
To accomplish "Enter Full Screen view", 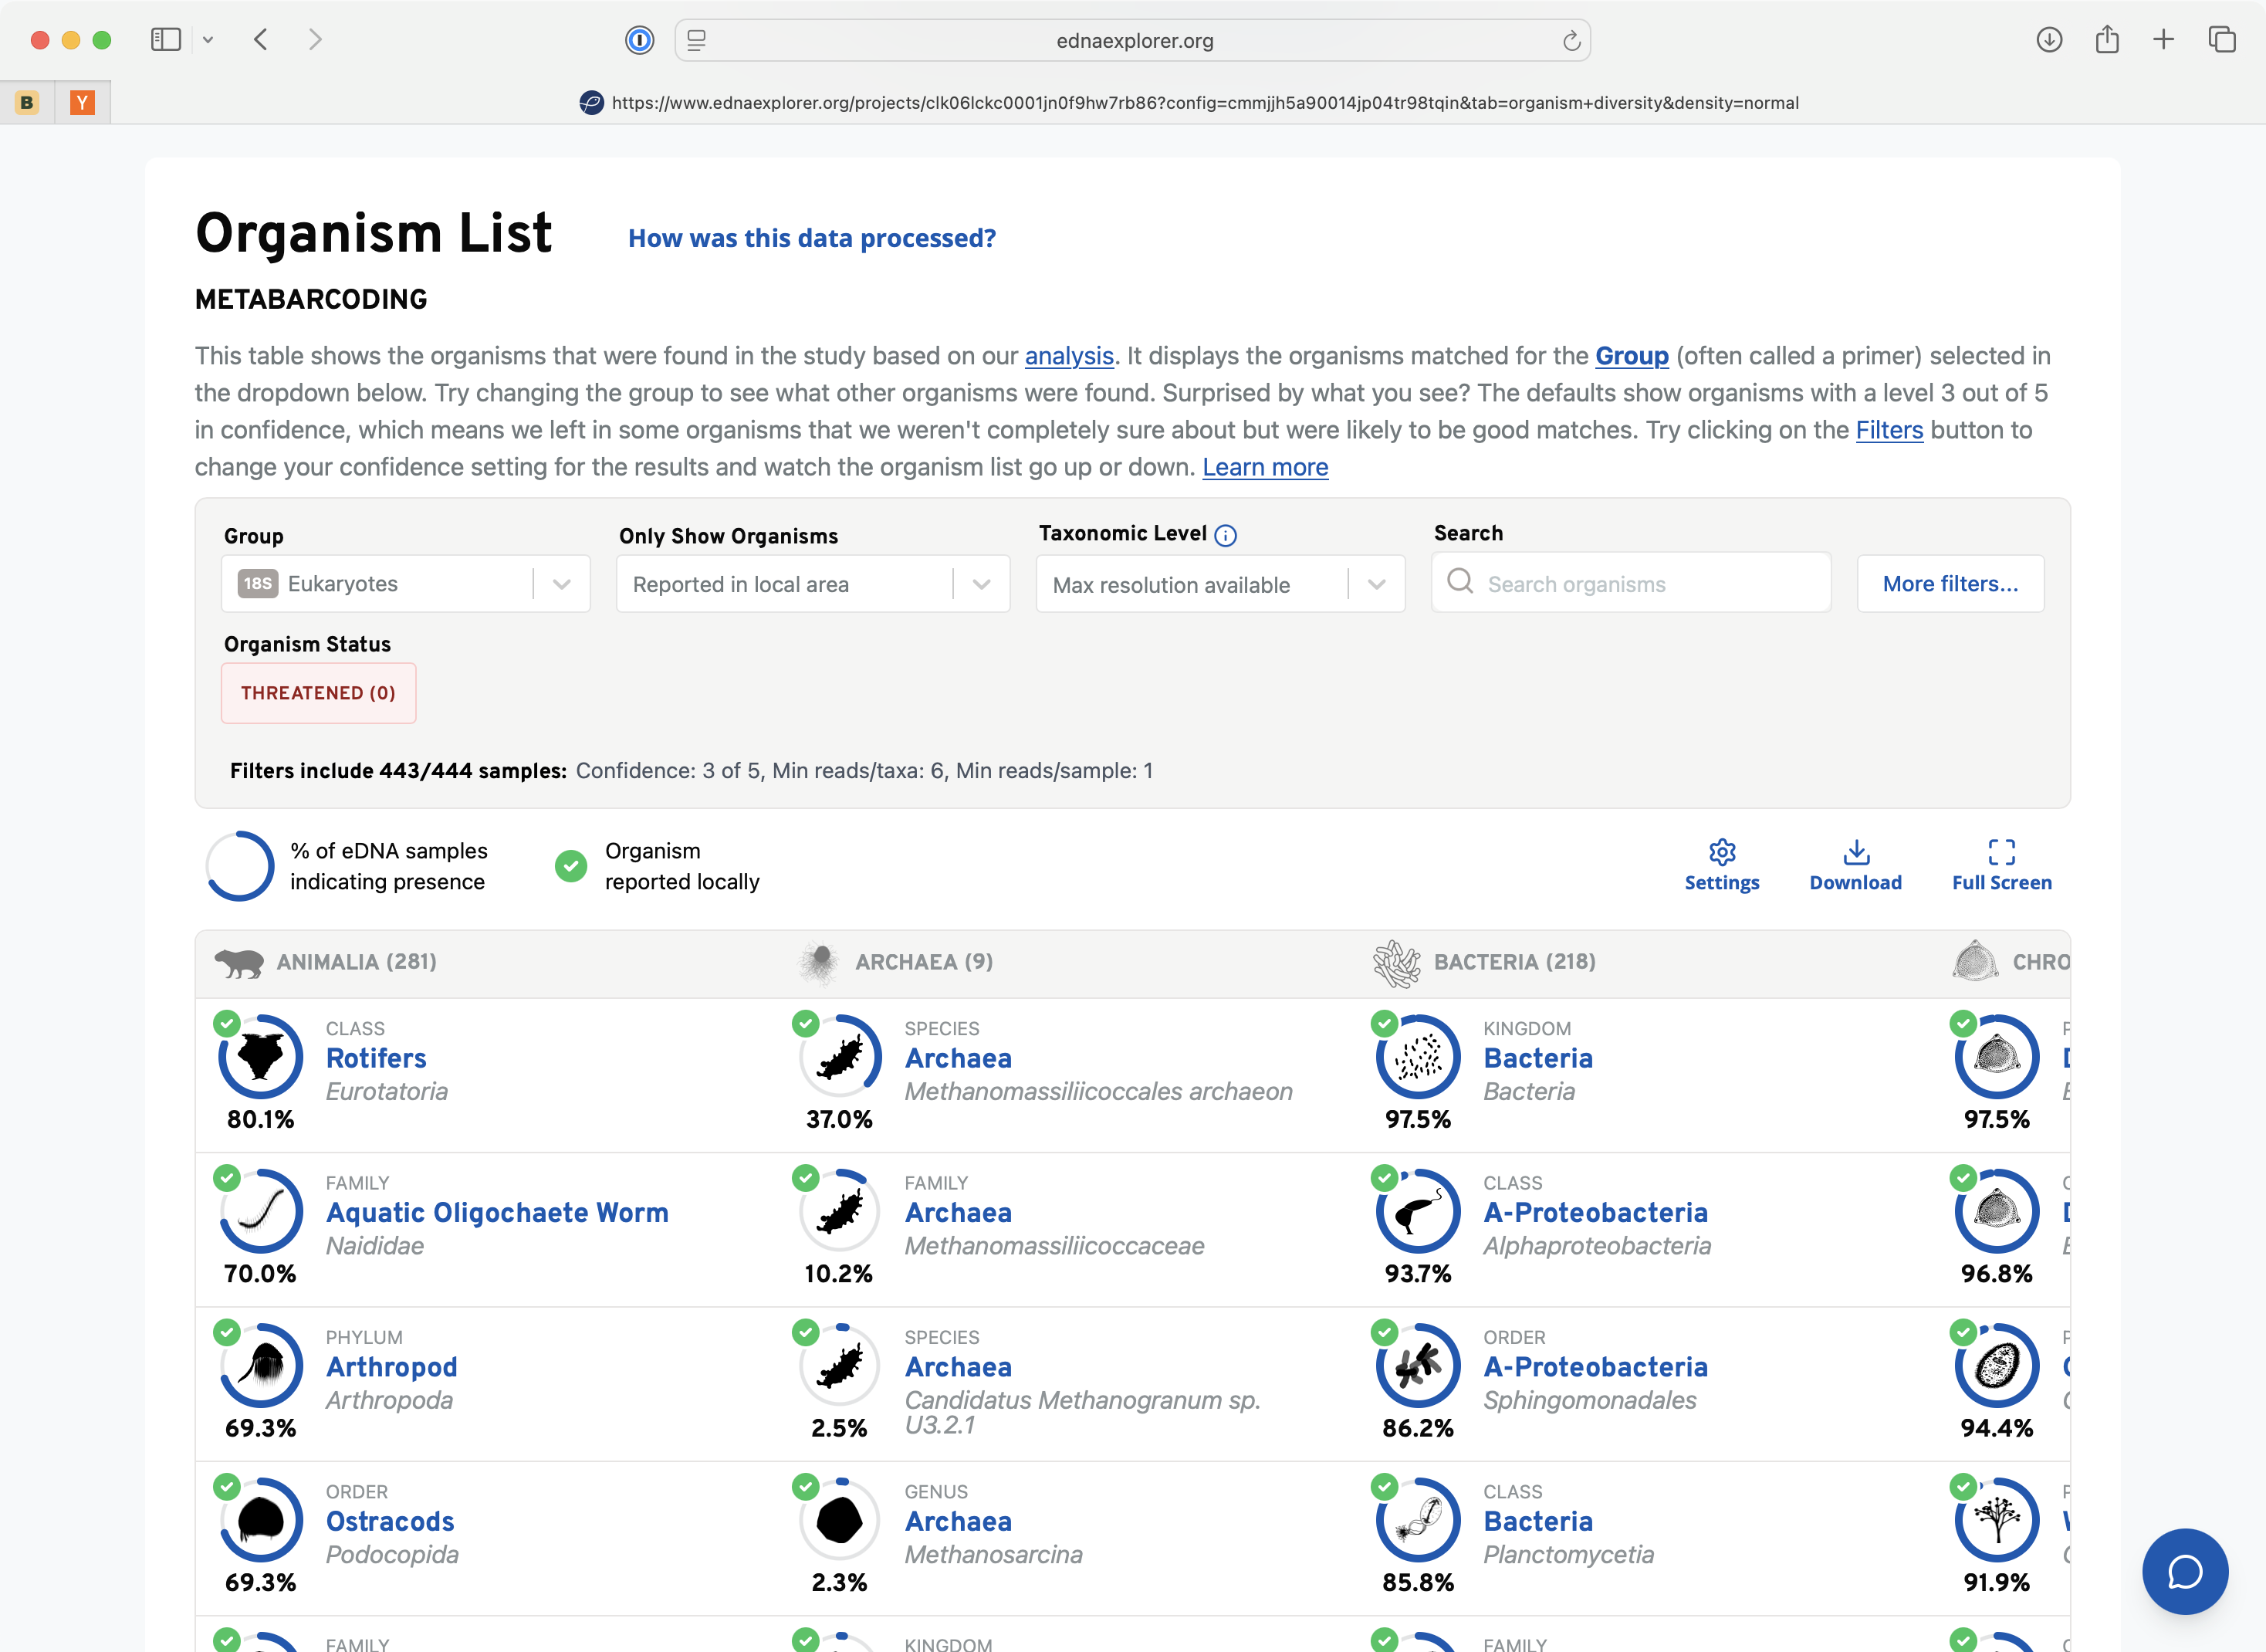I will 2001,865.
